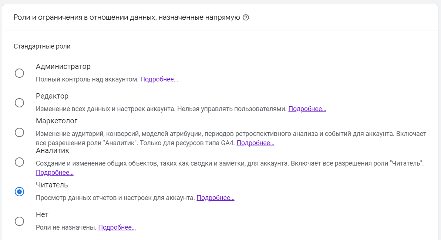Open Подробнее link for Администратор role
Screen dimensions: 441x240
click(x=159, y=79)
